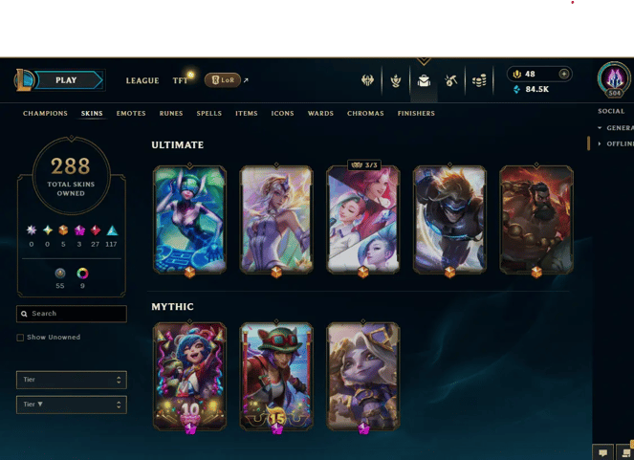Image resolution: width=634 pixels, height=460 pixels.
Task: Open the Loot hammer icon
Action: point(450,81)
